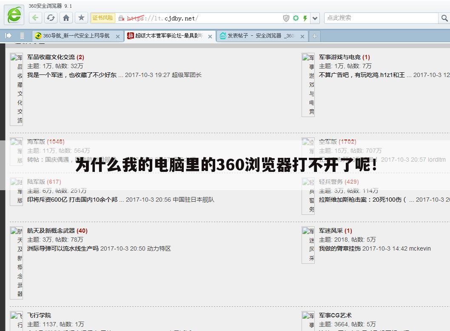Image resolution: width=450 pixels, height=331 pixels.
Task: Open the 航天及新概念武器 forum
Action: tap(51, 231)
